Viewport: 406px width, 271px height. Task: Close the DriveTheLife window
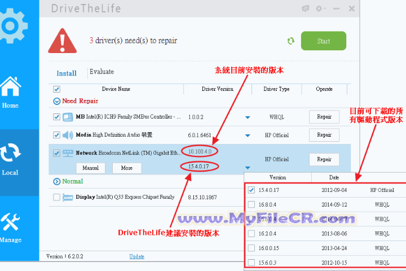352,8
